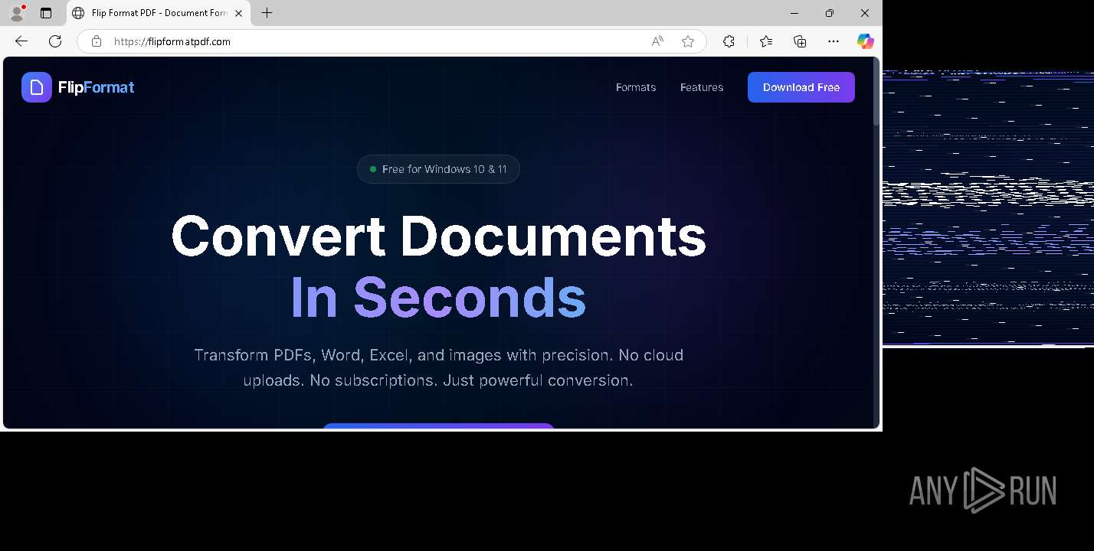Viewport: 1094px width, 551px height.
Task: Select the Flip Format PDF tab
Action: pos(158,13)
